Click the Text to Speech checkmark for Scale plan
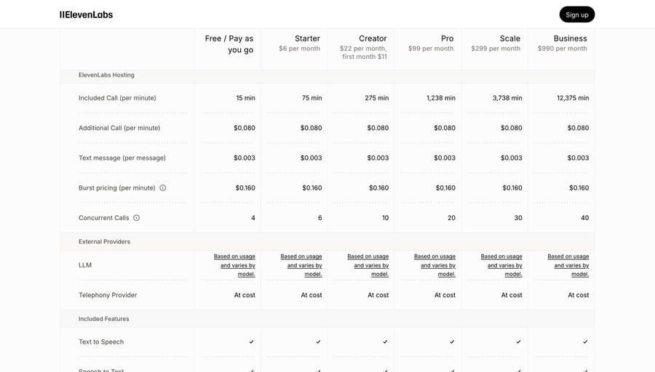The image size is (655, 372). (x=518, y=341)
